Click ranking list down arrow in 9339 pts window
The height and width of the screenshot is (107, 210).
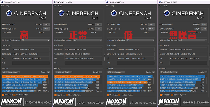pos(101,92)
